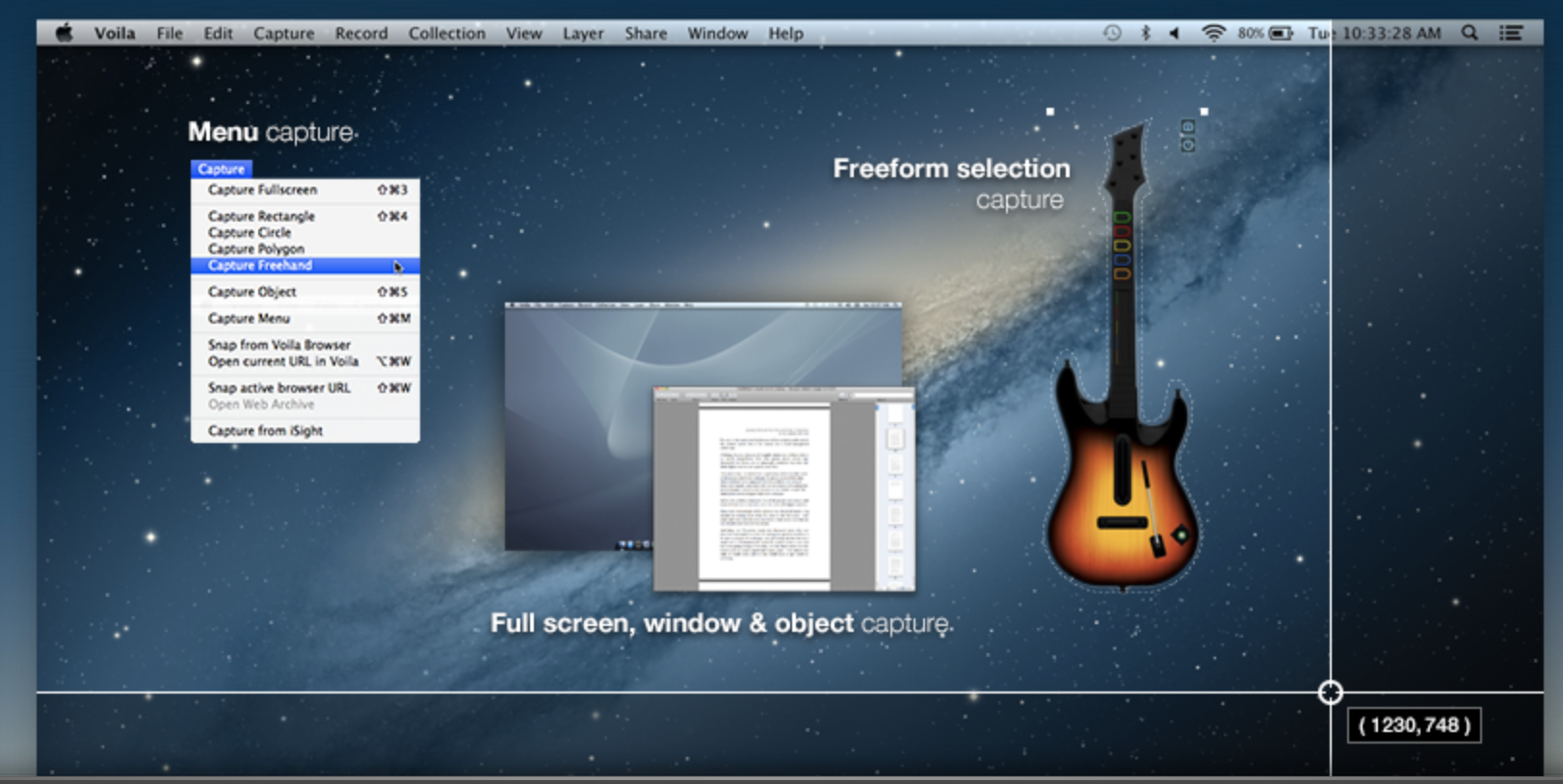The image size is (1563, 784).
Task: Open the Help menu
Action: pyautogui.click(x=785, y=33)
